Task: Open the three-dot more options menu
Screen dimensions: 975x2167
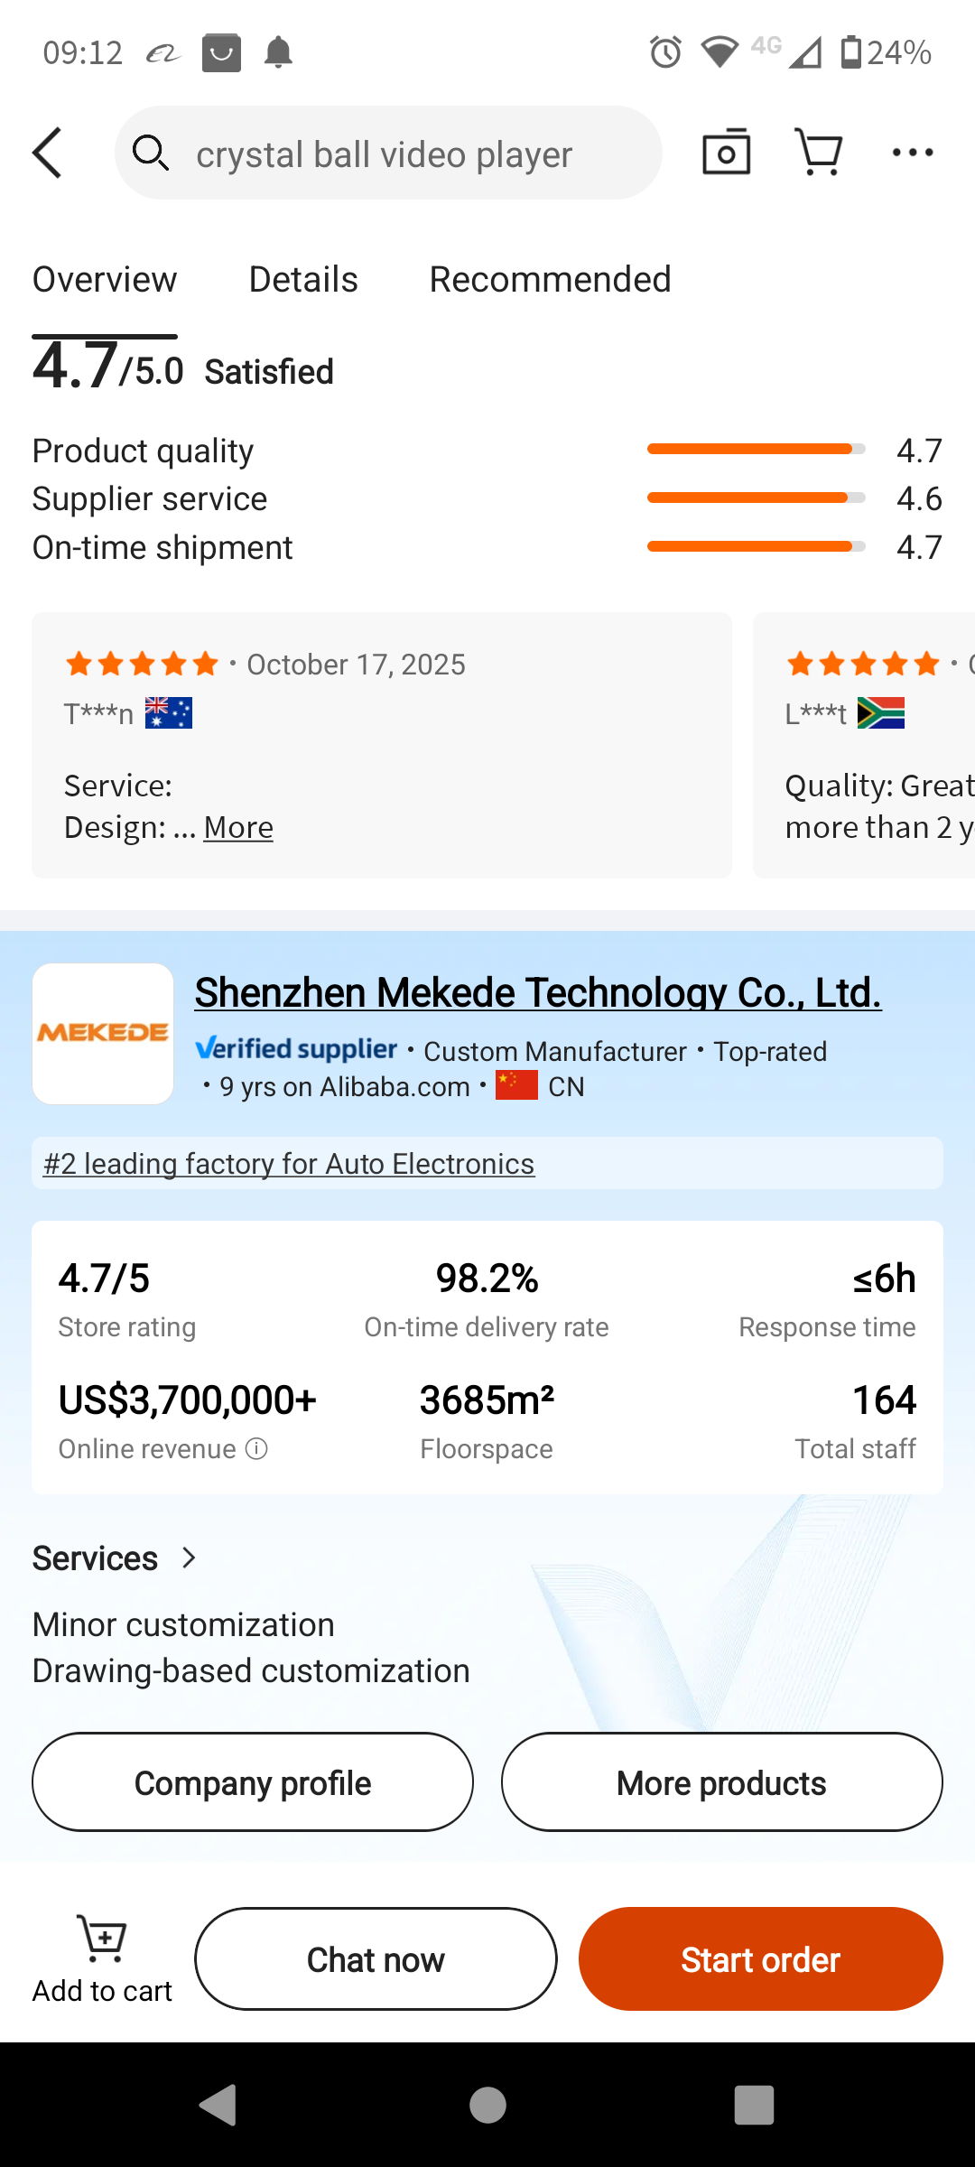Action: coord(912,153)
